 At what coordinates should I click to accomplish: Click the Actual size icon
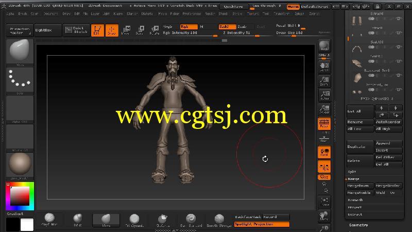[x=324, y=95]
